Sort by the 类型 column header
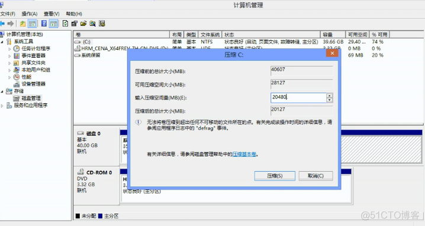This screenshot has height=226, width=425. click(191, 35)
